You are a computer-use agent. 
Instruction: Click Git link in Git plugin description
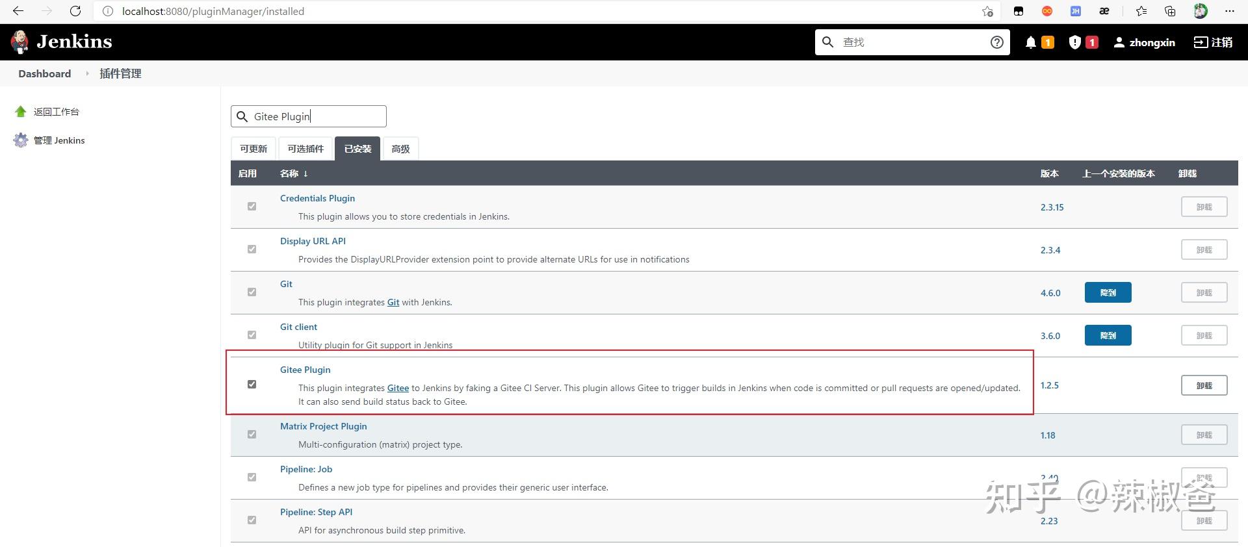tap(393, 302)
